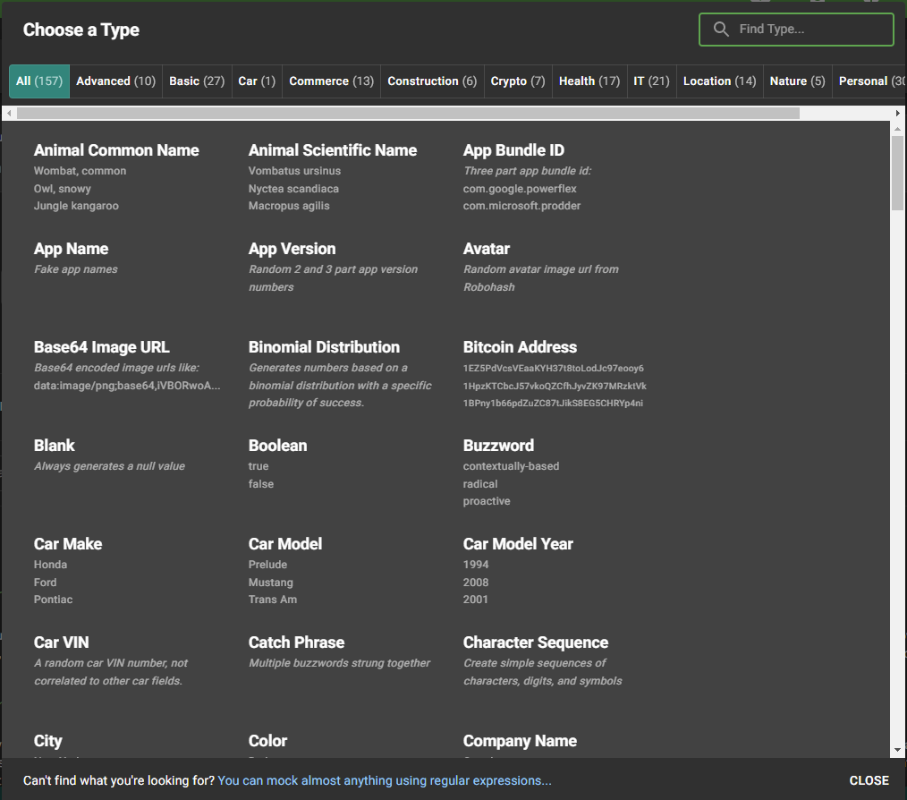The height and width of the screenshot is (800, 907).
Task: Open the regular expressions mock link
Action: (385, 780)
